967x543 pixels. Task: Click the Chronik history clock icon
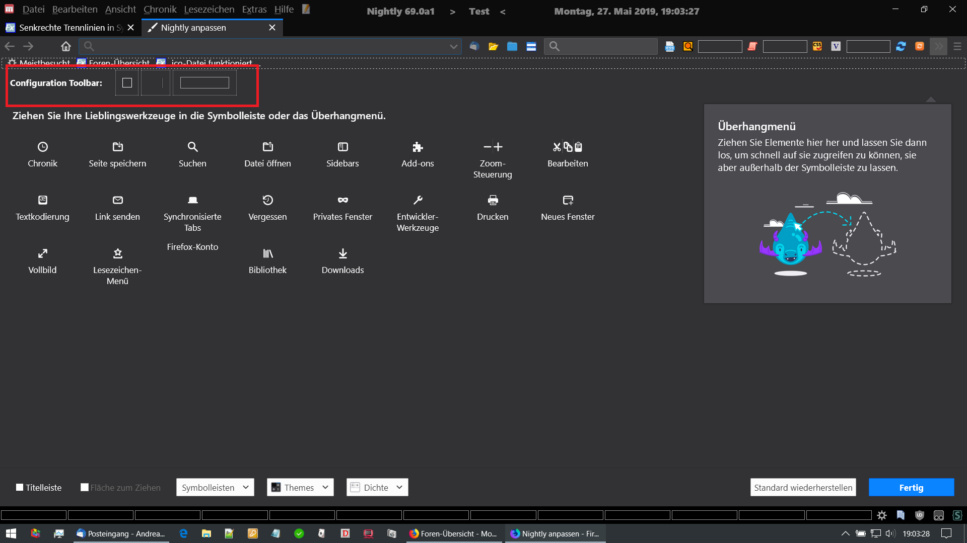pyautogui.click(x=43, y=147)
